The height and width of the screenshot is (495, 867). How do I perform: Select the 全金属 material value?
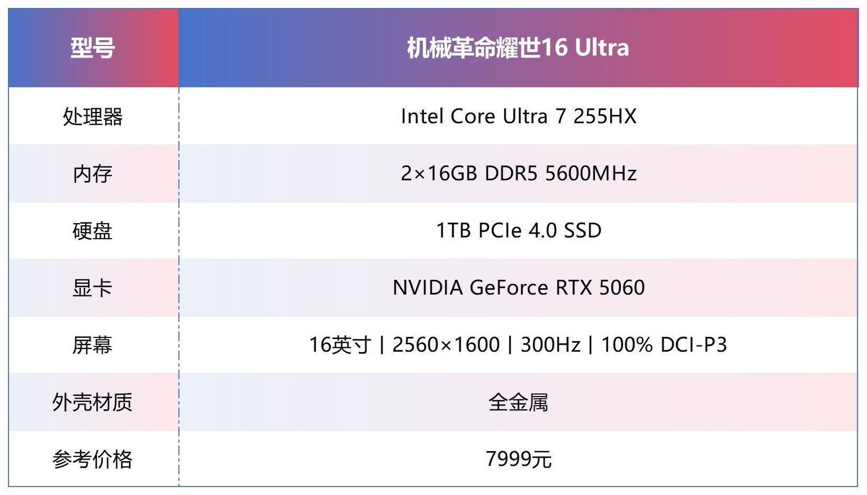(x=518, y=402)
